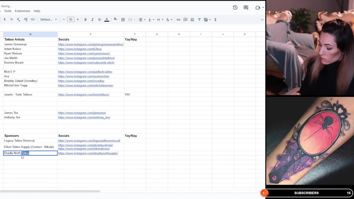
Task: Select the 'Jeanie - Tonic Tattoos' cell
Action: [30, 95]
